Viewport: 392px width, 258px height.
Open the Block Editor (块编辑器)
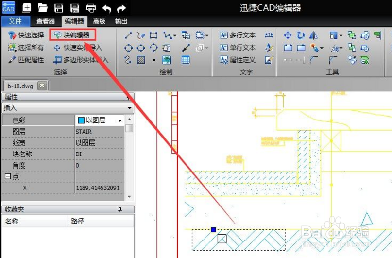(x=72, y=35)
